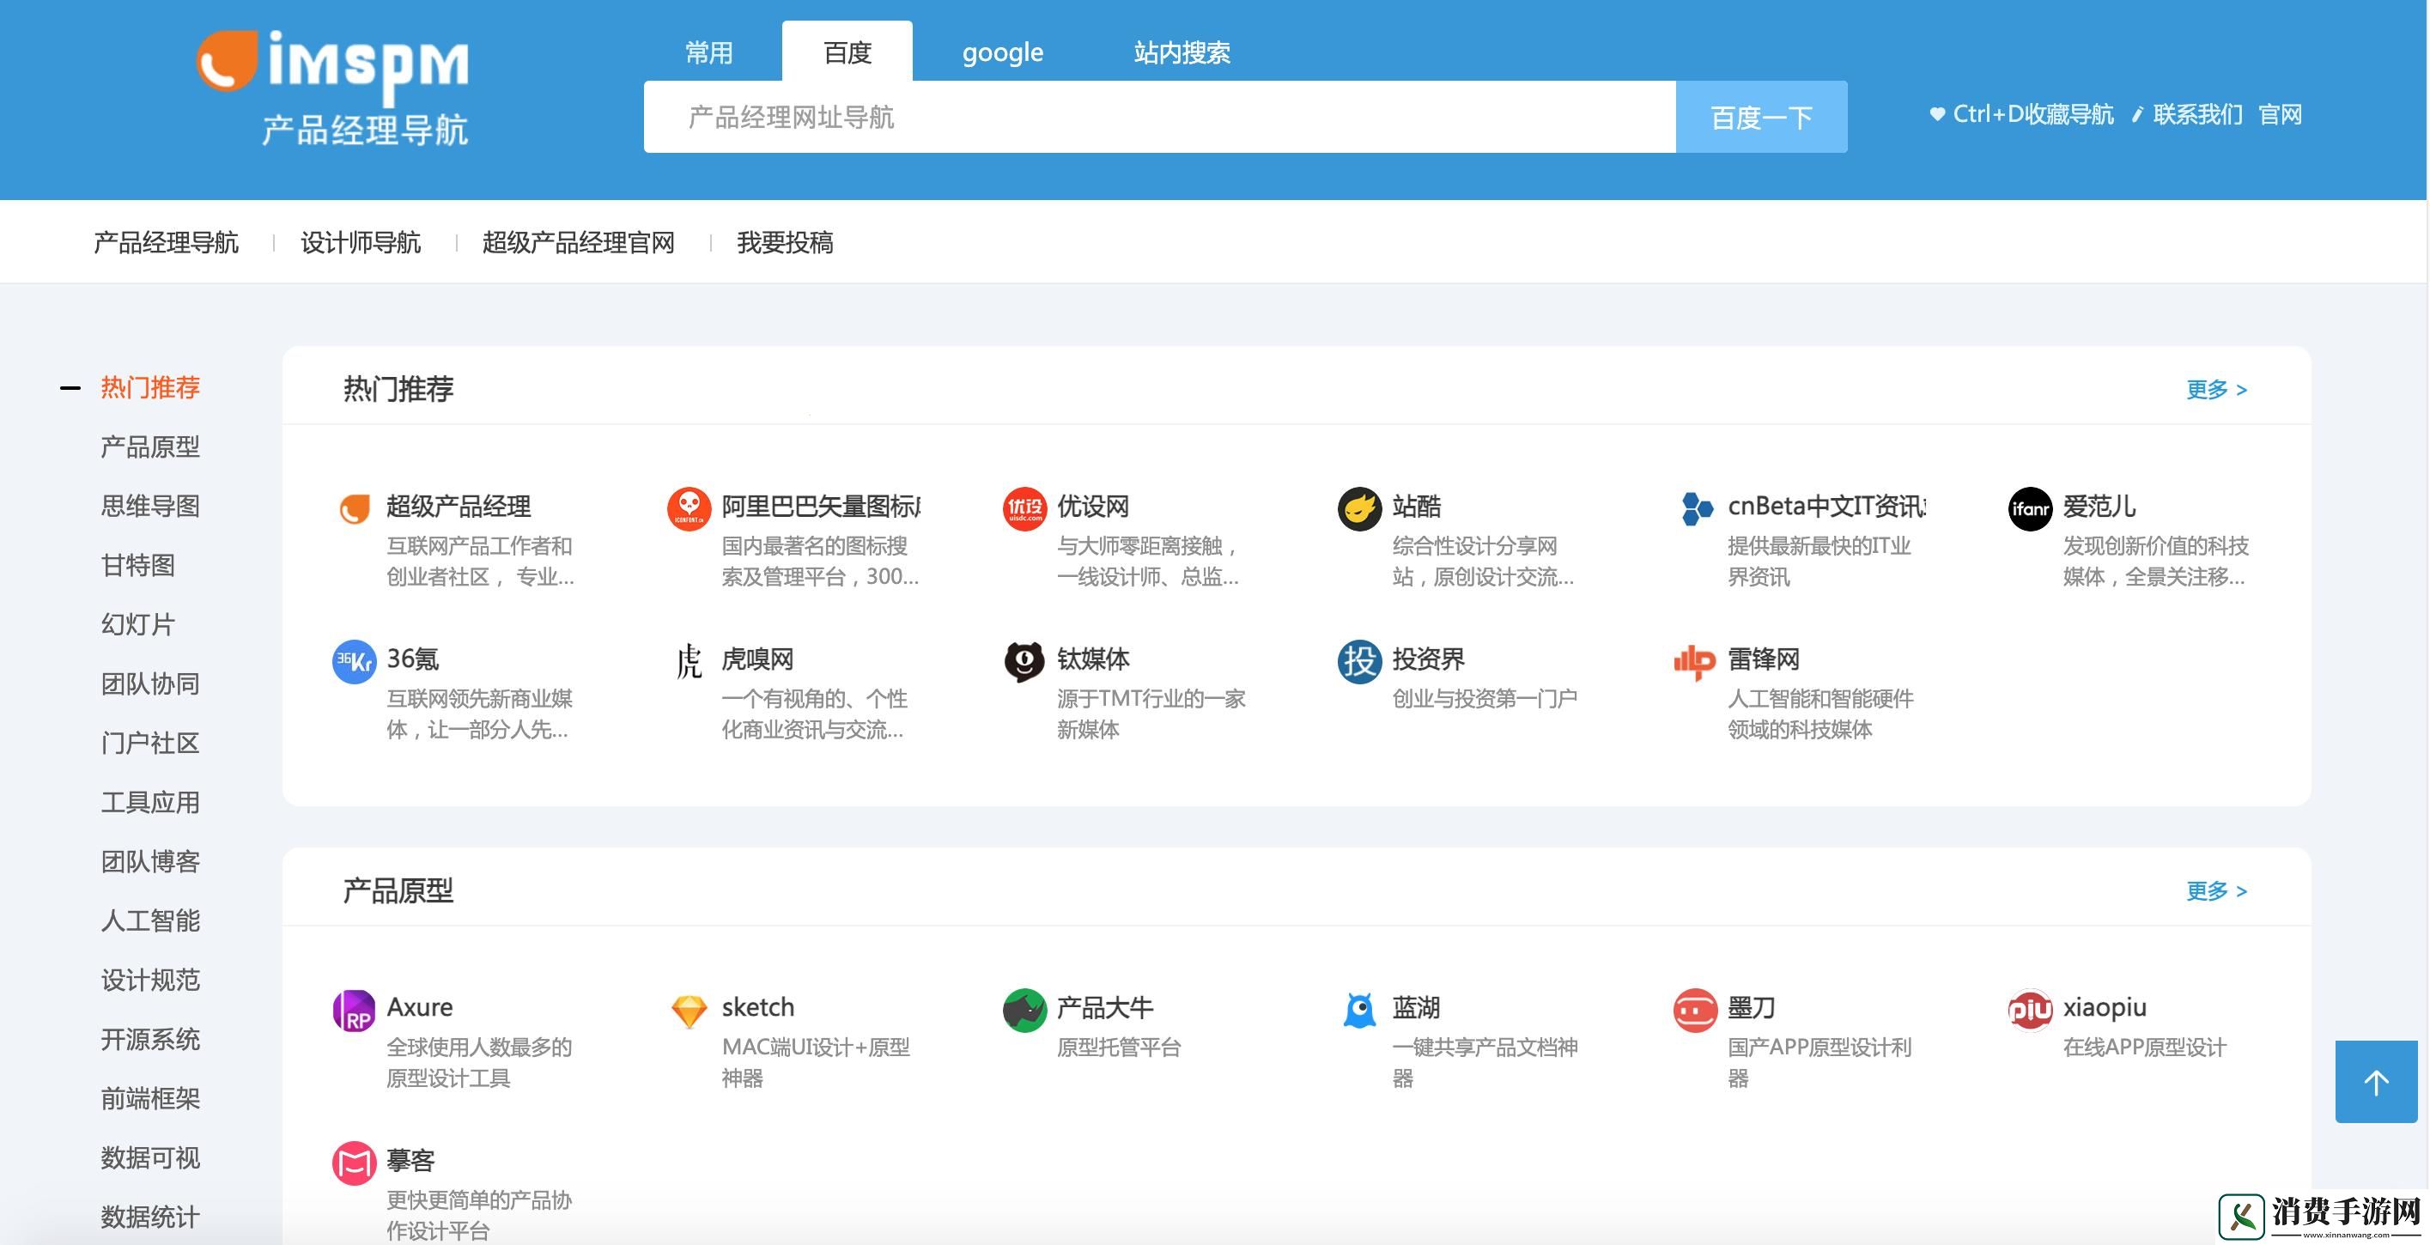Click the cnBeta blue hexagon icon
The width and height of the screenshot is (2430, 1245).
(1696, 509)
